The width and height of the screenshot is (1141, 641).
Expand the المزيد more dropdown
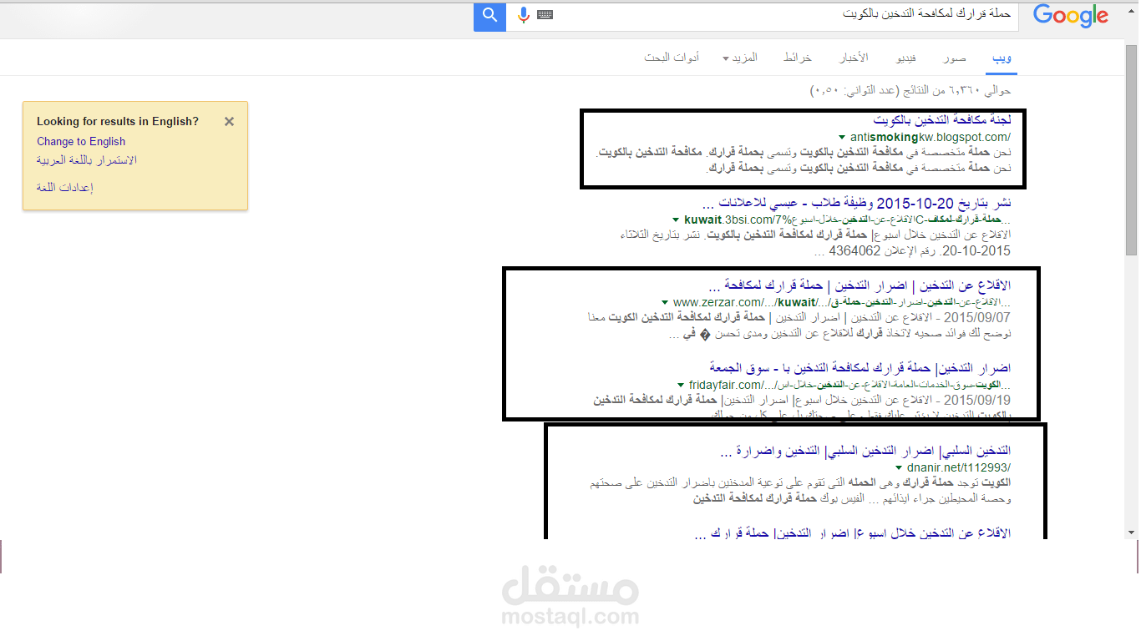739,58
